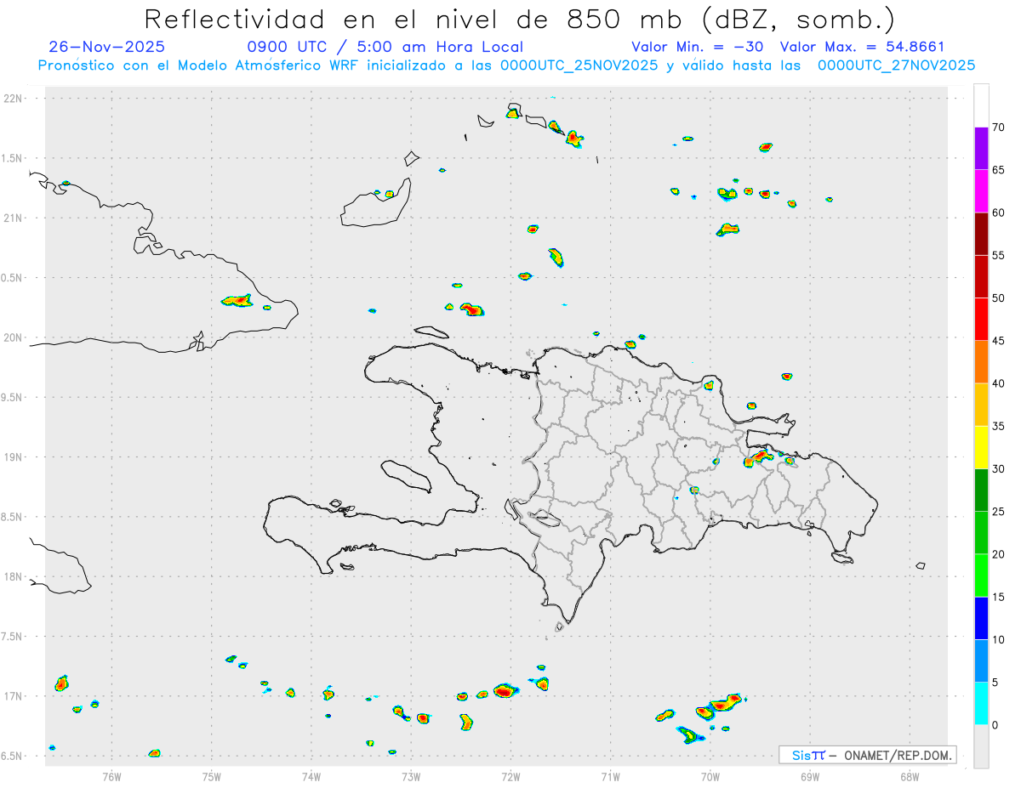Click the longitude label '76W'

point(111,775)
